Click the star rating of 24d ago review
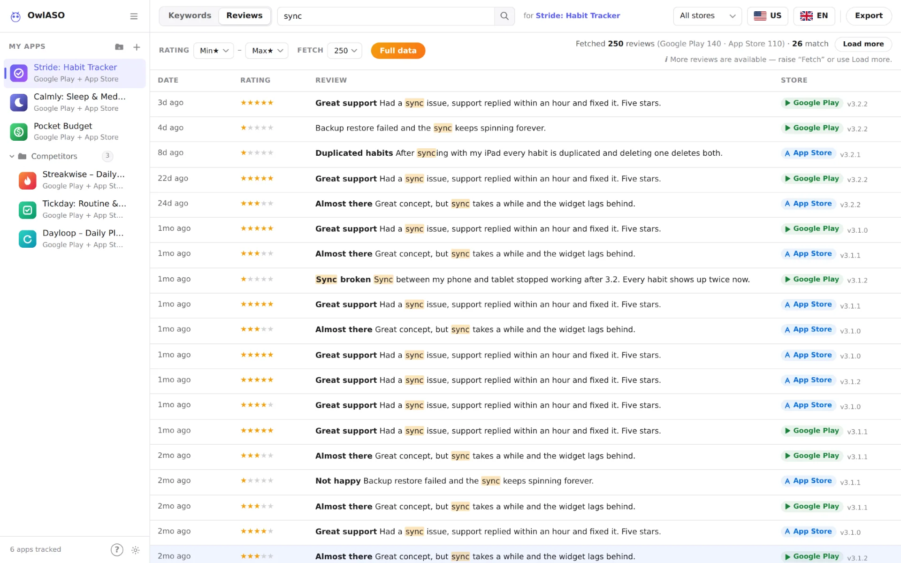 coord(257,204)
